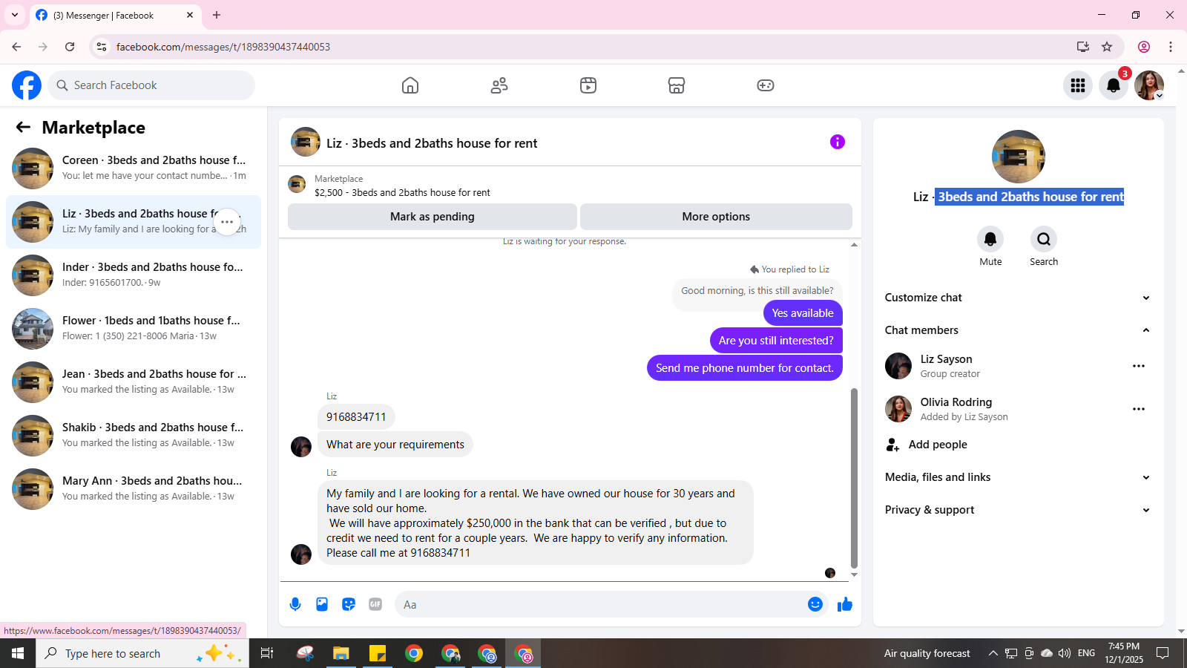Open Flower 1beds conversation
The image size is (1187, 668).
point(134,329)
